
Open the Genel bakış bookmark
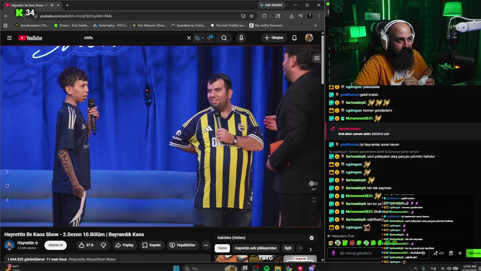tap(110, 25)
